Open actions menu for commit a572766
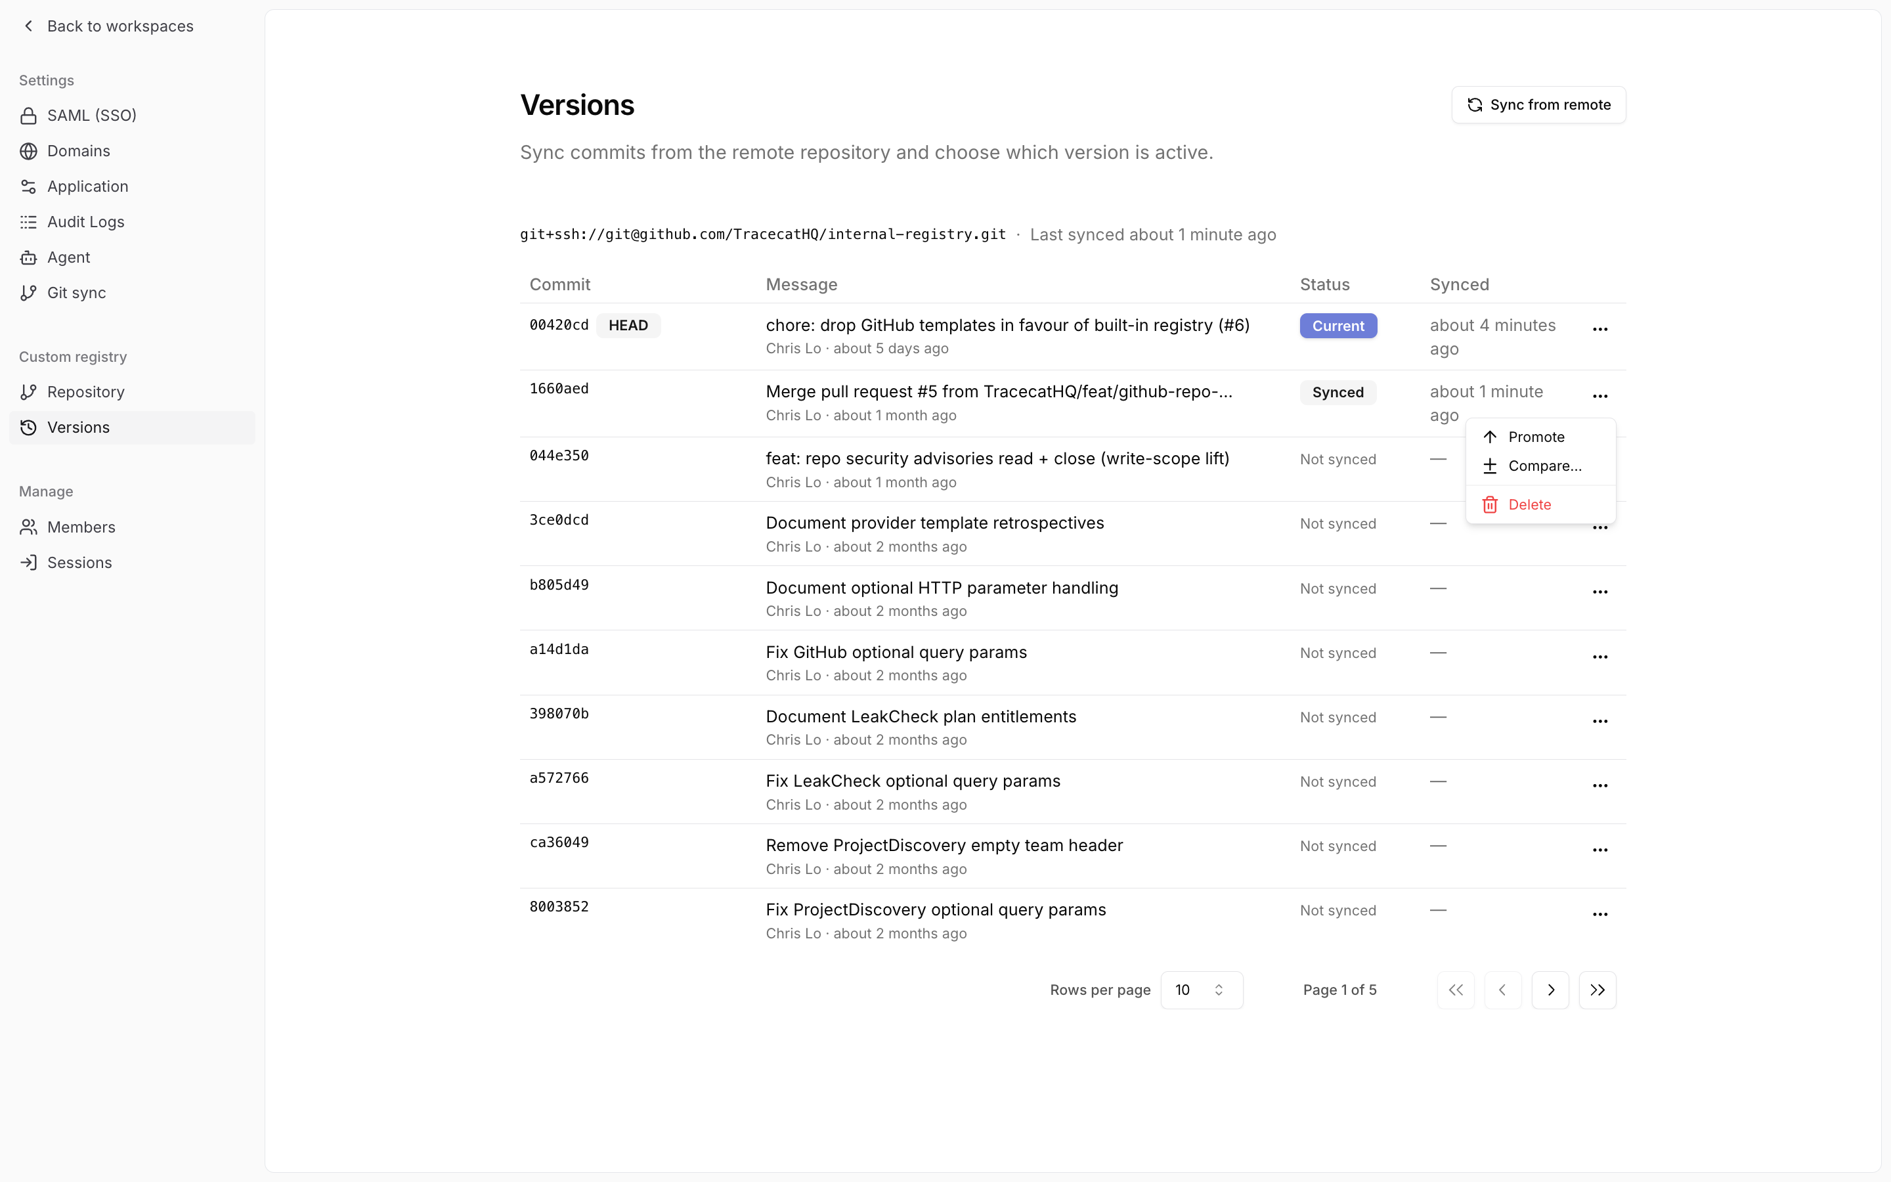This screenshot has width=1891, height=1182. tap(1599, 785)
